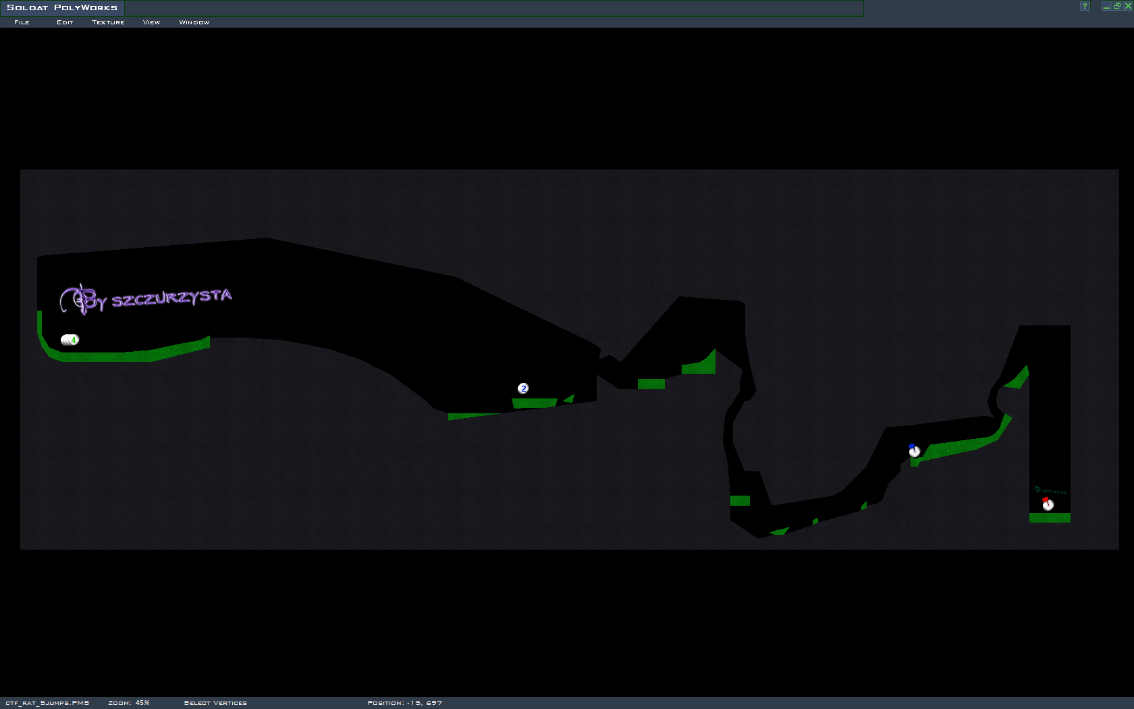Click the Soldat PolyWorks title bar text
The width and height of the screenshot is (1134, 709).
point(62,7)
